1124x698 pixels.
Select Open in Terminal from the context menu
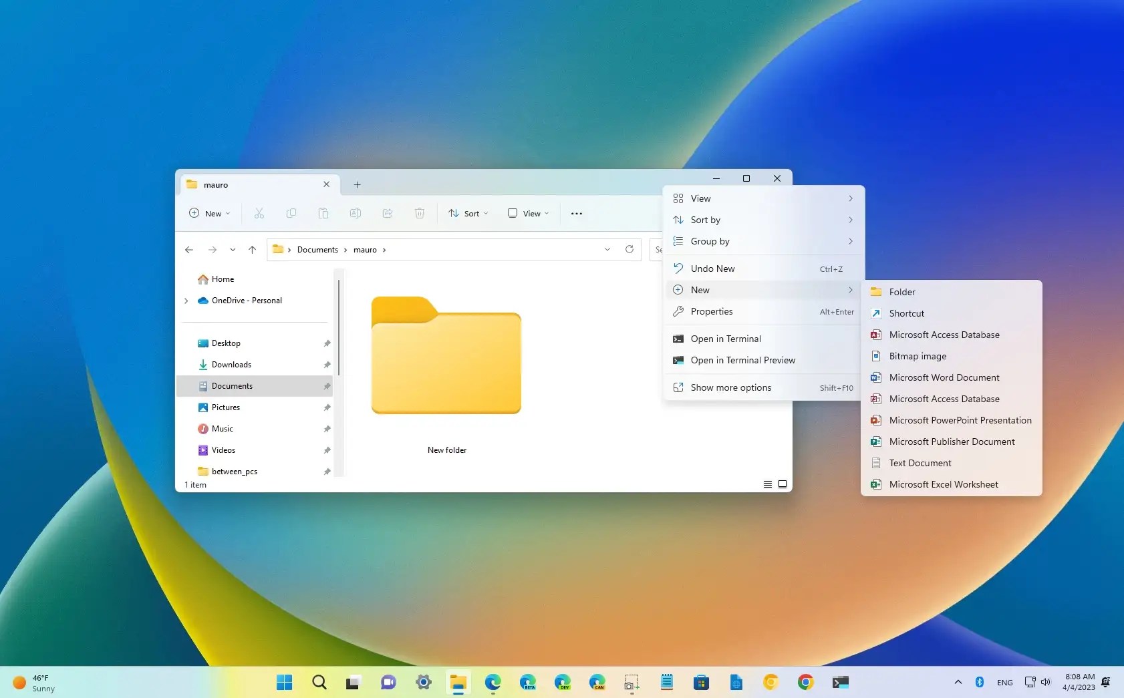726,339
